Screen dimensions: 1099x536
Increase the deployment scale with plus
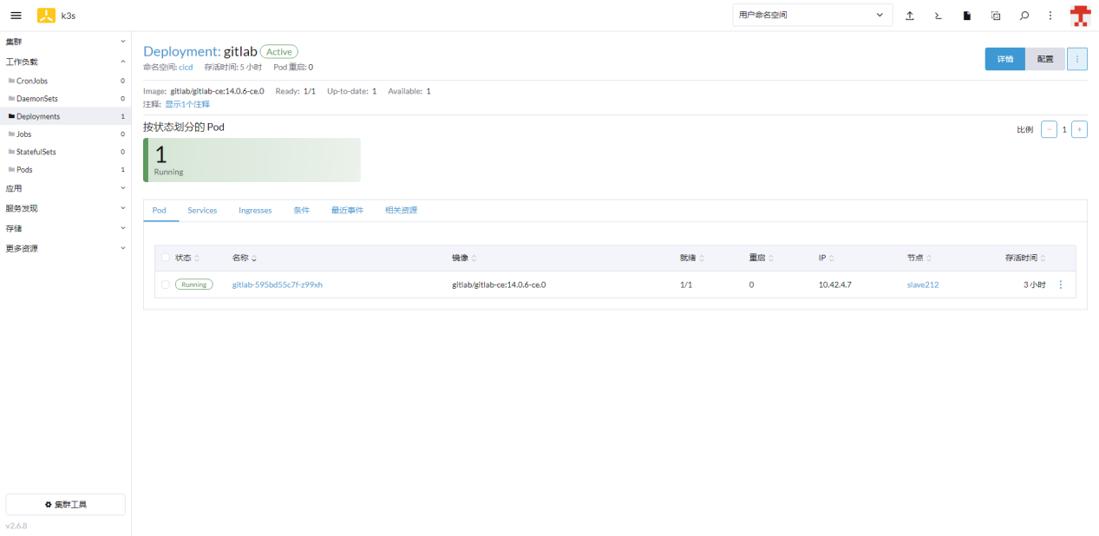1079,129
